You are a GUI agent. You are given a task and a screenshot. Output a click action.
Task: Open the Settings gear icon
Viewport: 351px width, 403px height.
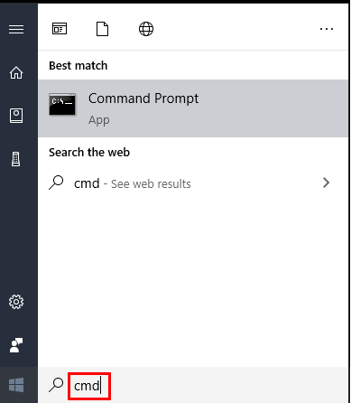[16, 302]
